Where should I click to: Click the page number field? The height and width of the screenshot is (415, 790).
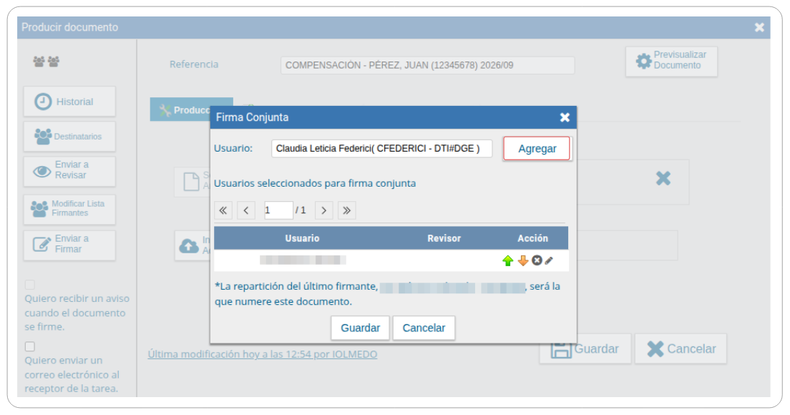[x=278, y=210]
